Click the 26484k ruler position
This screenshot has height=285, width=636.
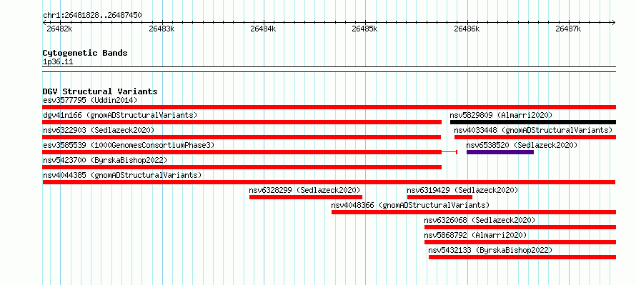(x=263, y=29)
